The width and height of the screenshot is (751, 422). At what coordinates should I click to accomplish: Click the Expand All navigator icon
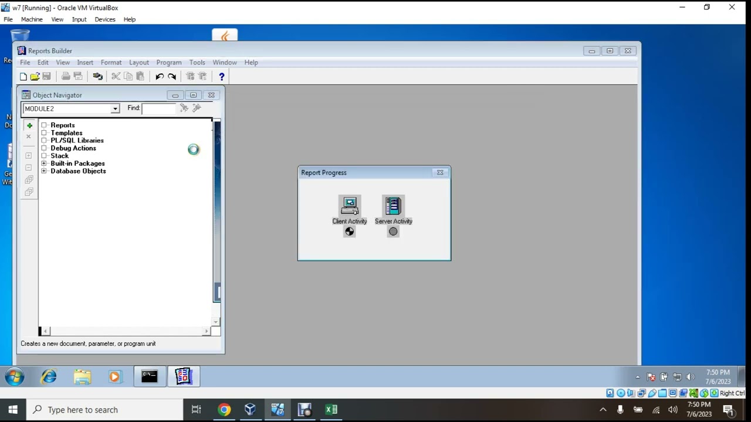pos(29,180)
